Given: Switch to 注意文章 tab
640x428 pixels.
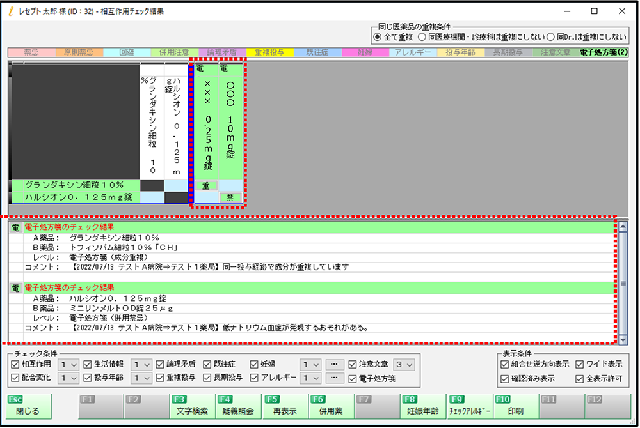Looking at the screenshot, I should [x=556, y=52].
